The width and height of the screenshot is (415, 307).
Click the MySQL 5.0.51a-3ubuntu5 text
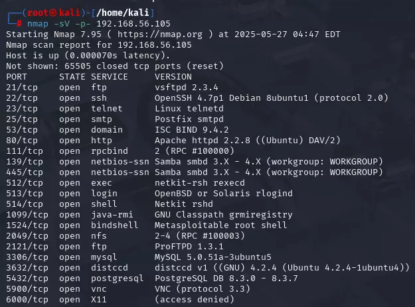click(213, 257)
